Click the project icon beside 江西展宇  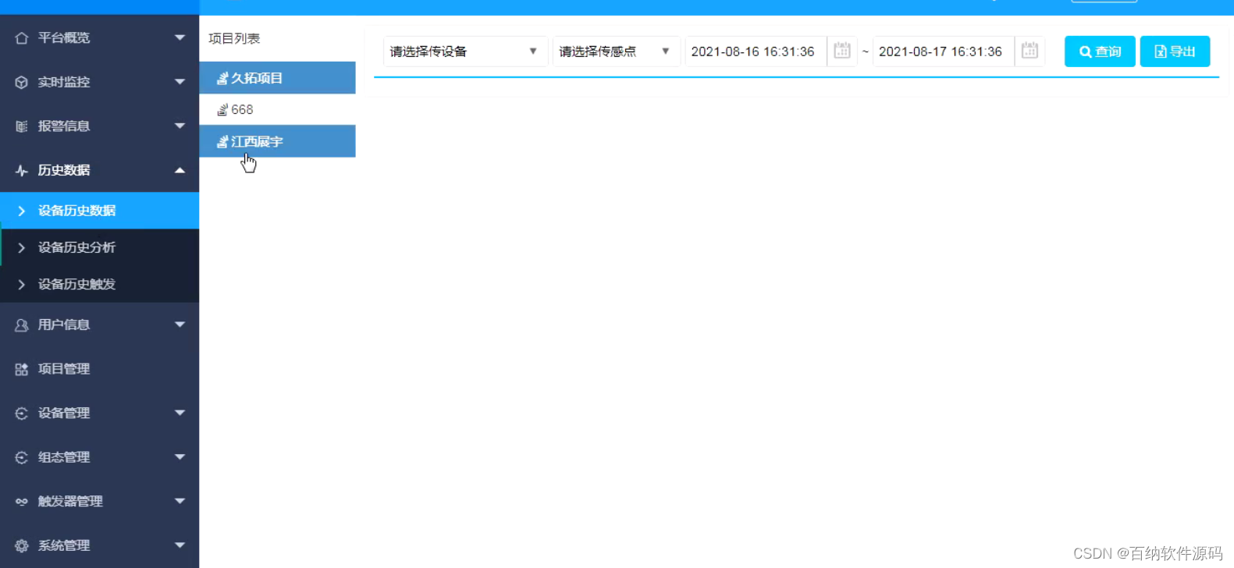click(x=222, y=142)
